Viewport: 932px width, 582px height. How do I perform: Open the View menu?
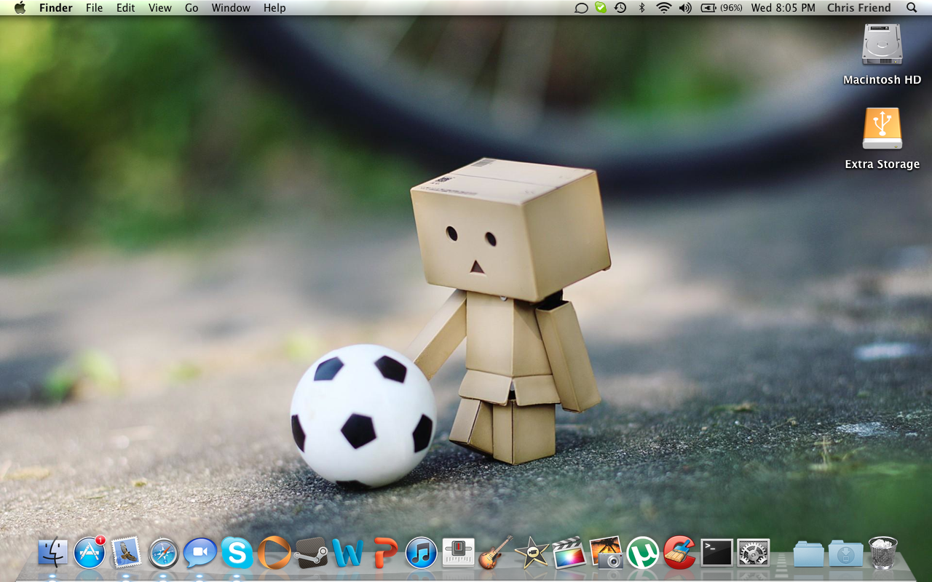(x=160, y=8)
